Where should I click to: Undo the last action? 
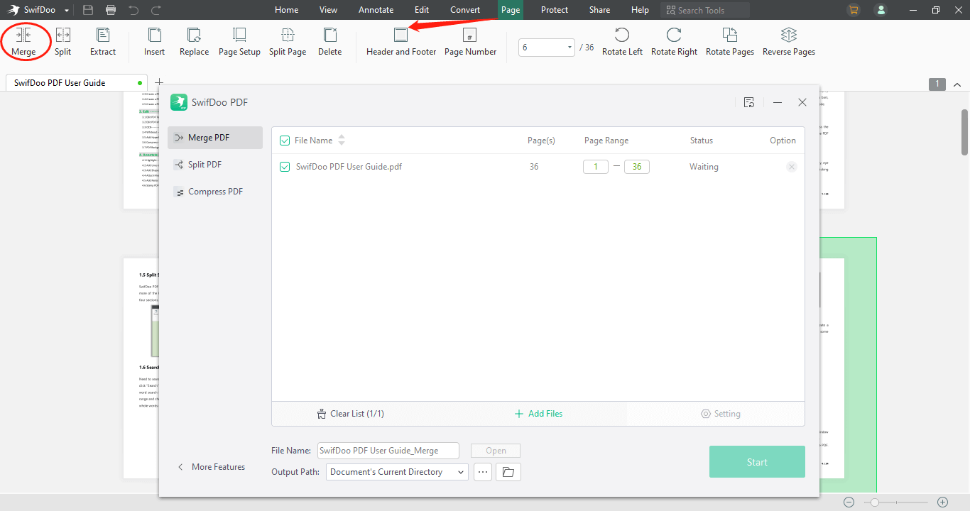tap(133, 10)
